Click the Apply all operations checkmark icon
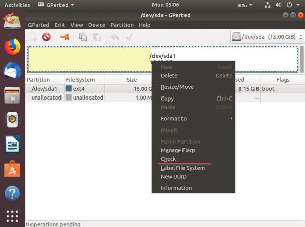 point(129,37)
